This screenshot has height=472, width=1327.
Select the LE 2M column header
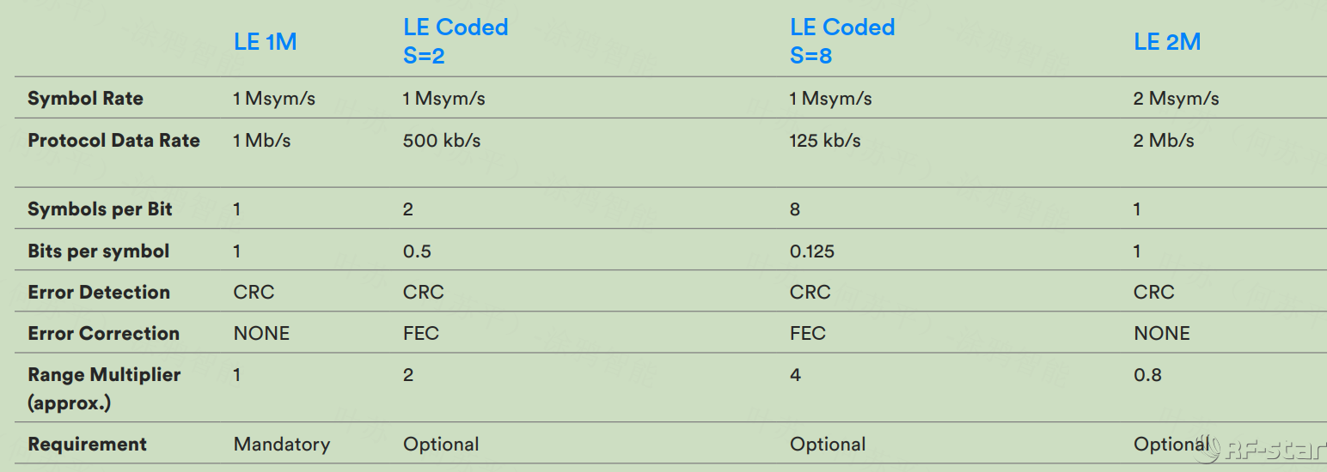(x=1167, y=42)
